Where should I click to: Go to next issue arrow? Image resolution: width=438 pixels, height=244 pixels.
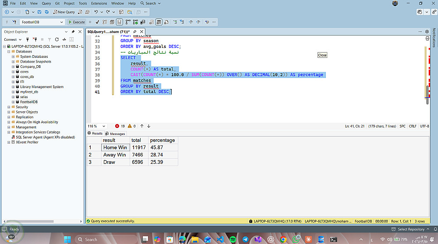point(149,126)
